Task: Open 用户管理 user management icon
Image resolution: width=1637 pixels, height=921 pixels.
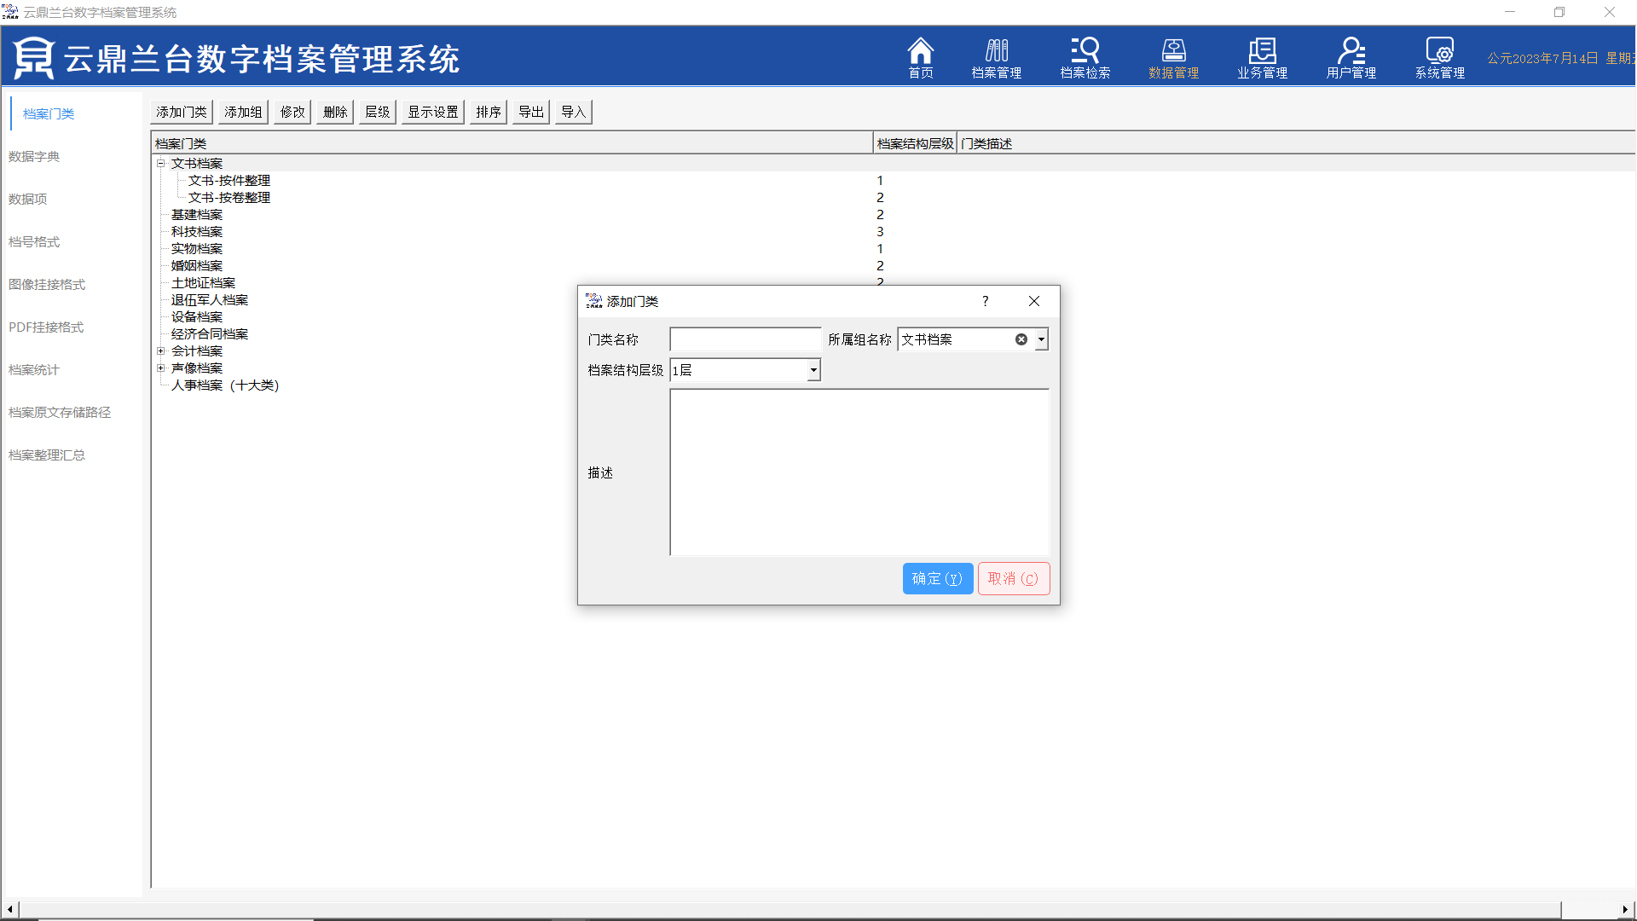Action: (x=1351, y=57)
